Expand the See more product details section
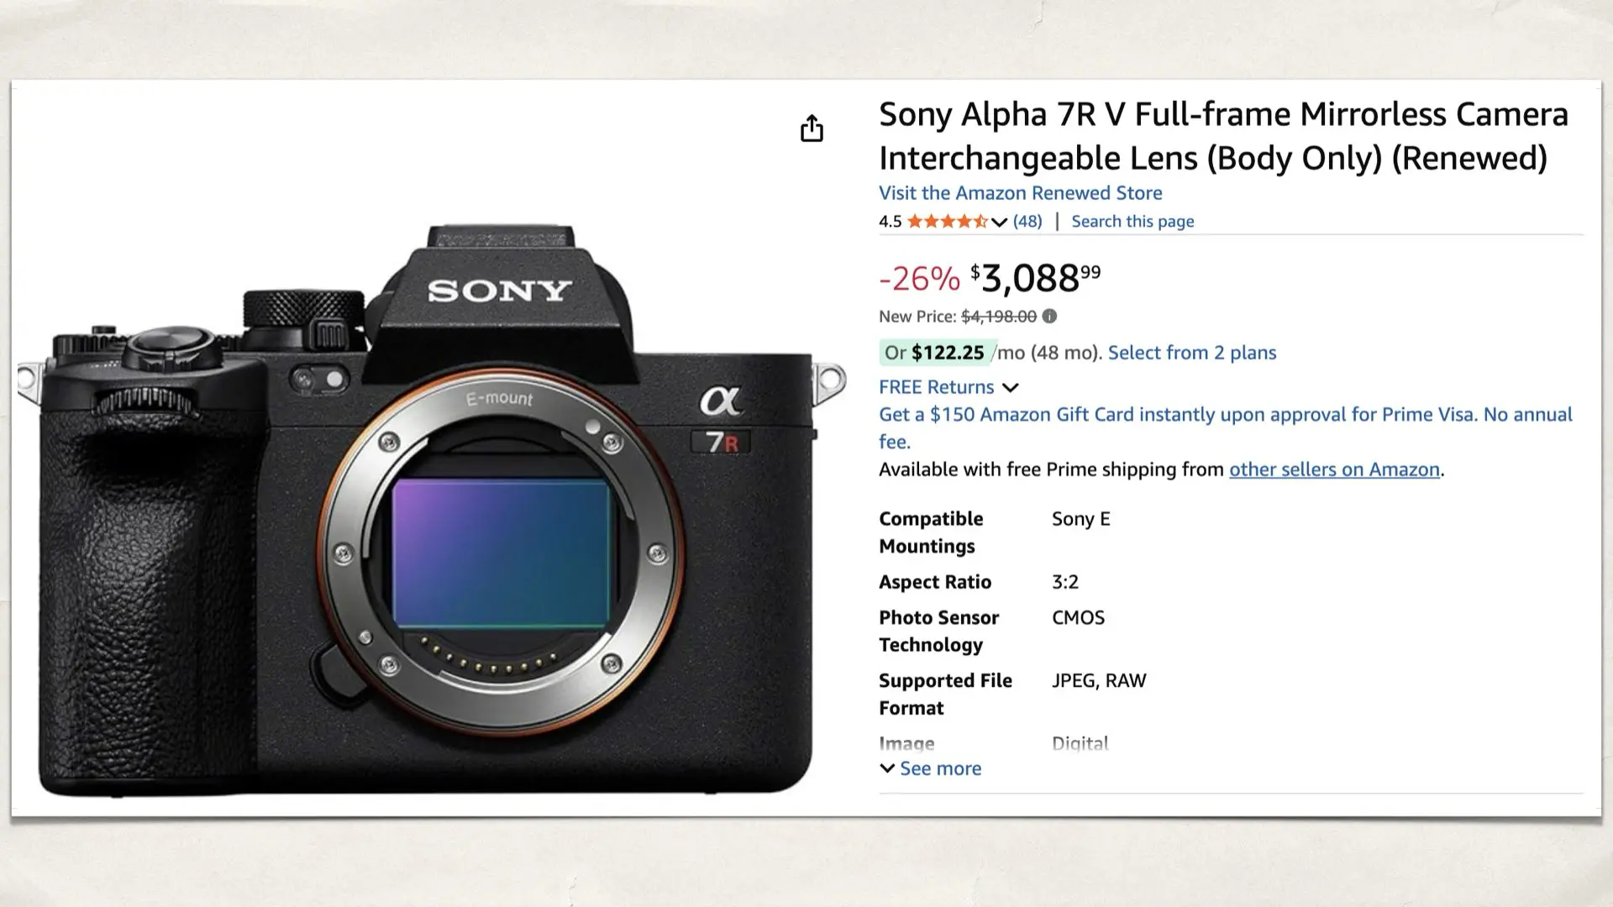Image resolution: width=1613 pixels, height=907 pixels. tap(940, 768)
